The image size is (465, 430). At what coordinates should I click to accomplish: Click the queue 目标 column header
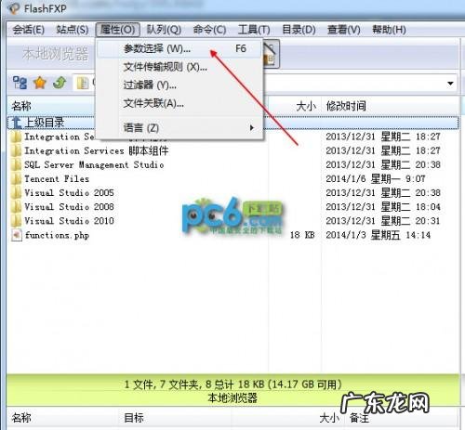point(134,418)
